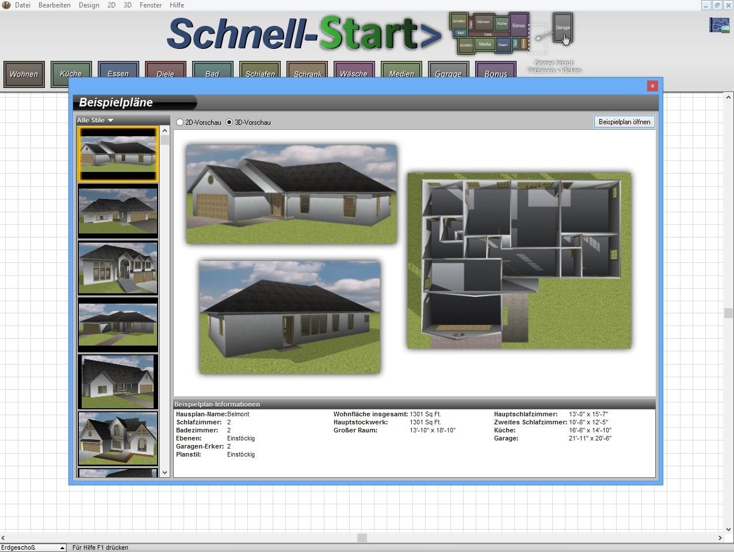This screenshot has height=552, width=734.
Task: Close the Beispielpläne dialog
Action: point(652,86)
